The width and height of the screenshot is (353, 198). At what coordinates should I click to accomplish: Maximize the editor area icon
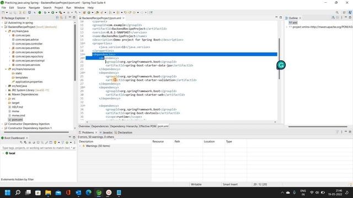(281, 18)
